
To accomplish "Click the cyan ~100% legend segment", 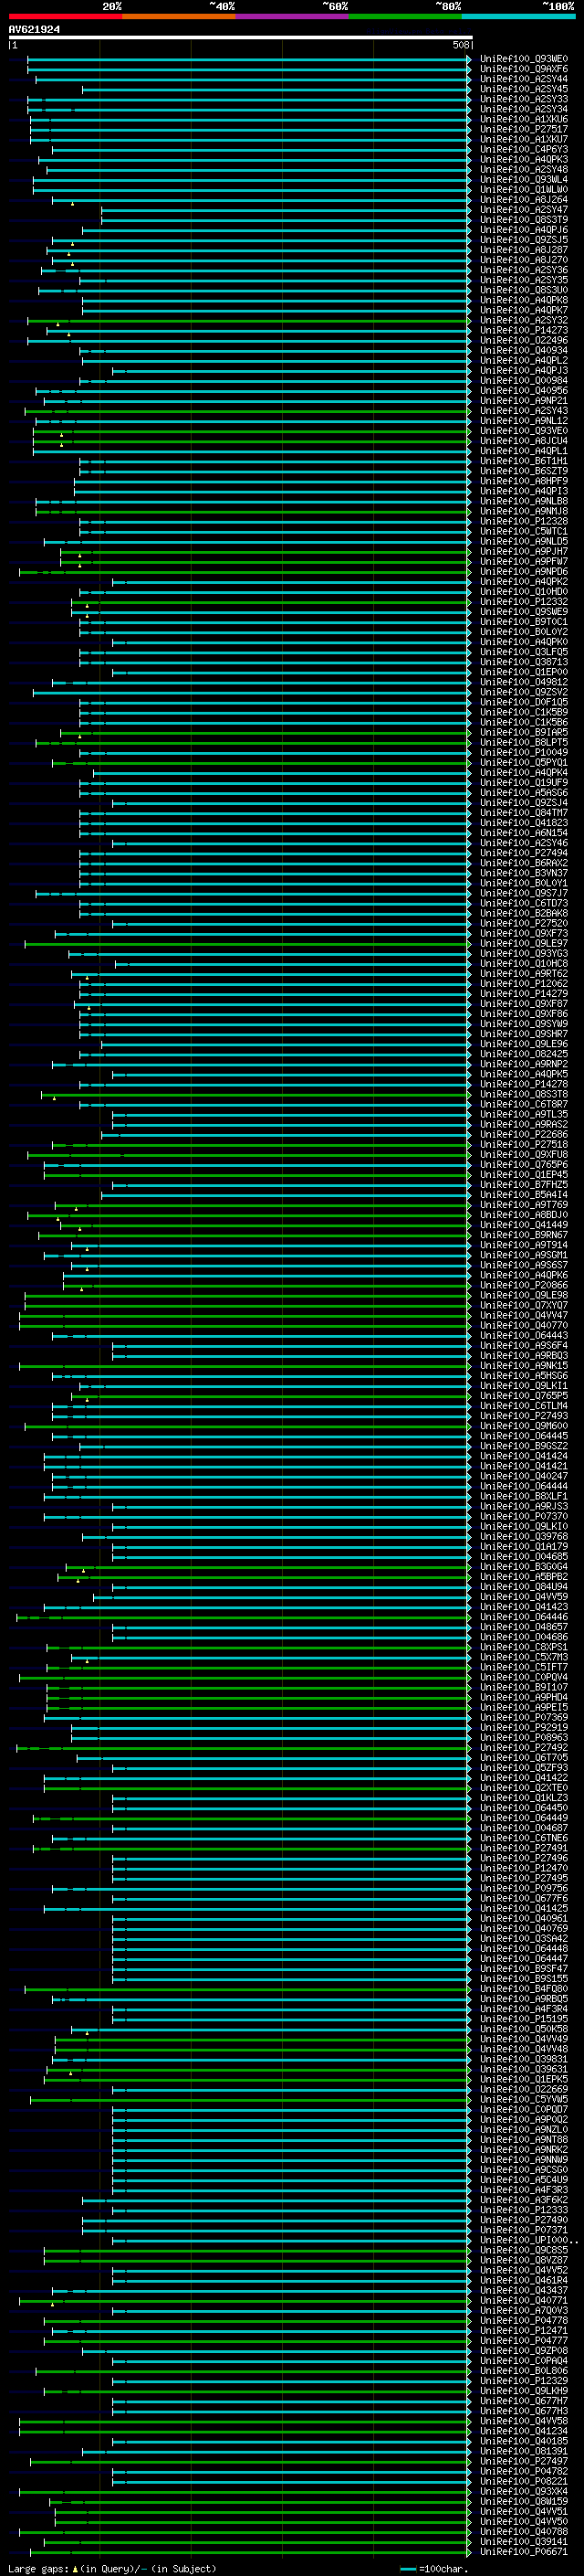I will click(519, 16).
